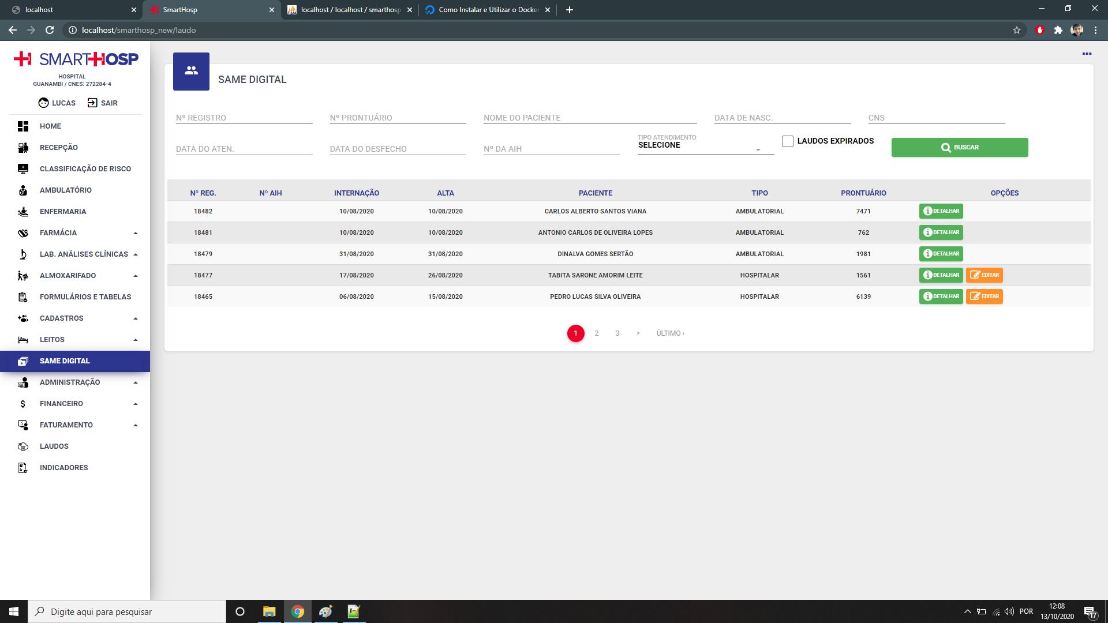
Task: Click the Nome do Paciente input field
Action: coord(590,118)
